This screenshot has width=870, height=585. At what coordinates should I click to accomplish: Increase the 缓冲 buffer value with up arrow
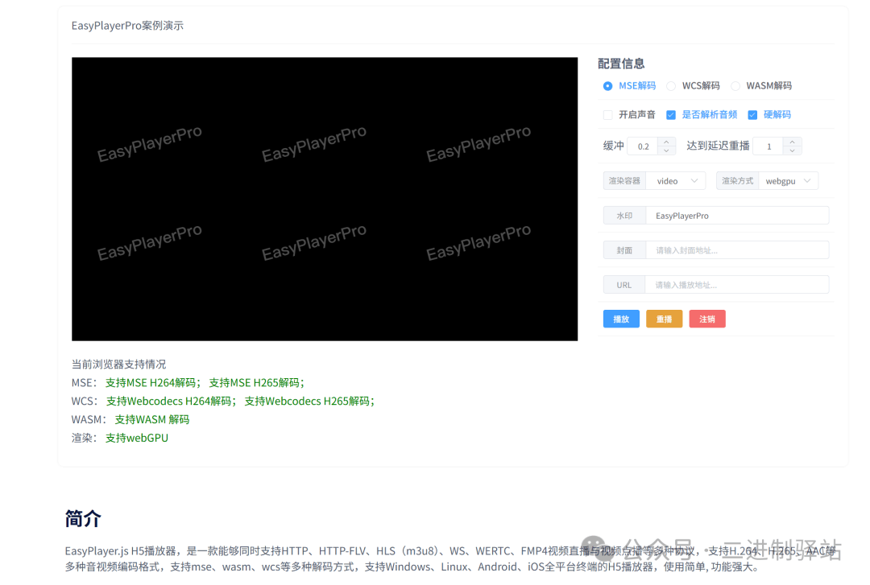pyautogui.click(x=666, y=142)
